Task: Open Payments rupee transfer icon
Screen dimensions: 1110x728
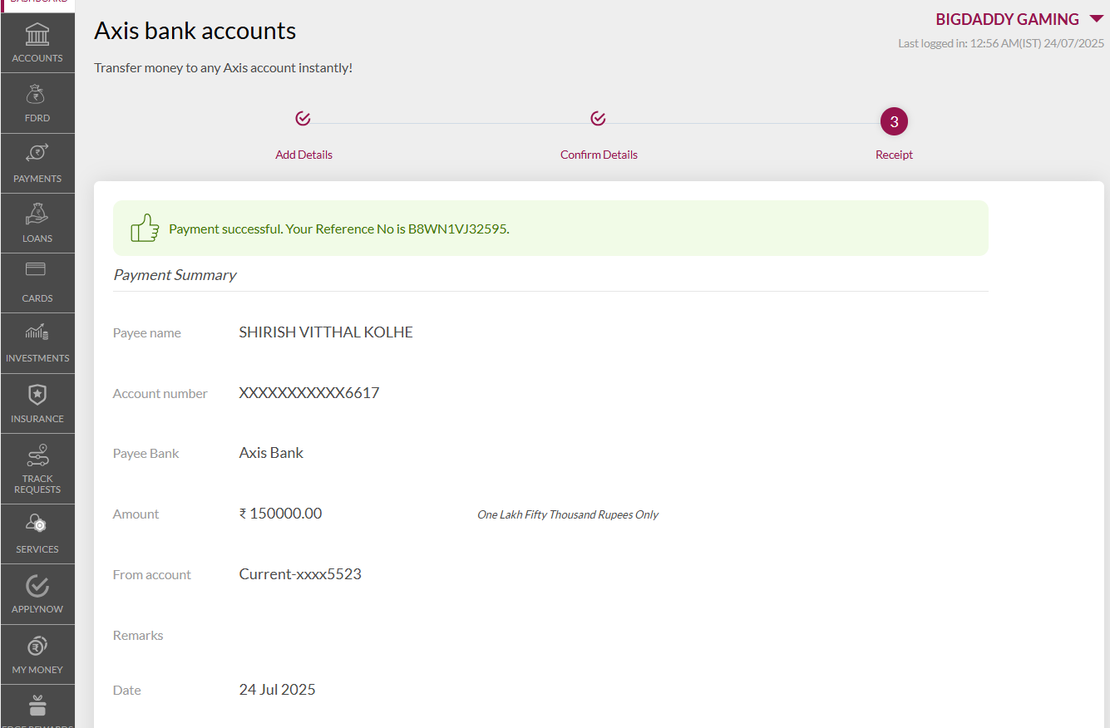Action: click(37, 153)
